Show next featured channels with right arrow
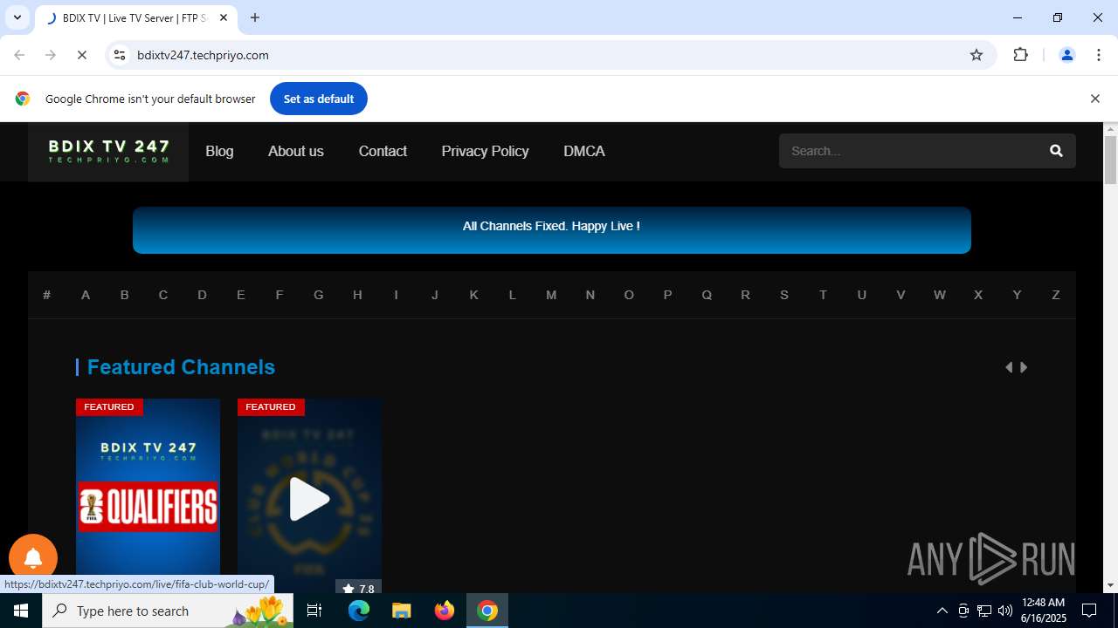The width and height of the screenshot is (1118, 628). (1024, 367)
